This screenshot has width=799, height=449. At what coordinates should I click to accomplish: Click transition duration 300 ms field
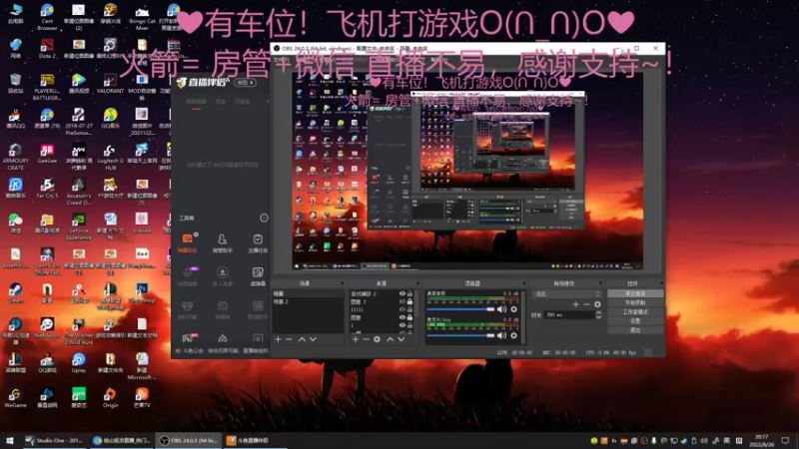pyautogui.click(x=569, y=315)
